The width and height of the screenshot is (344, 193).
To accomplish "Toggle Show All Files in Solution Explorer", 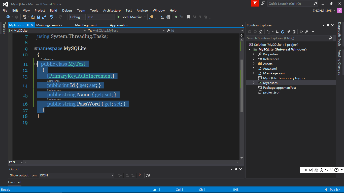I will pyautogui.click(x=294, y=32).
